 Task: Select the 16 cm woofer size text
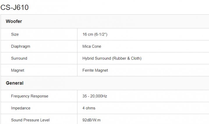click(x=88, y=34)
